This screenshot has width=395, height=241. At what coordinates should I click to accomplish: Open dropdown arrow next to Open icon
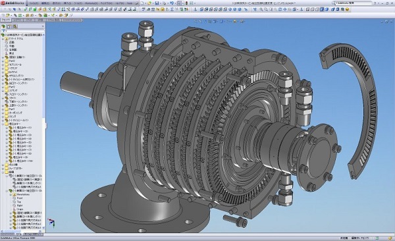click(x=153, y=3)
